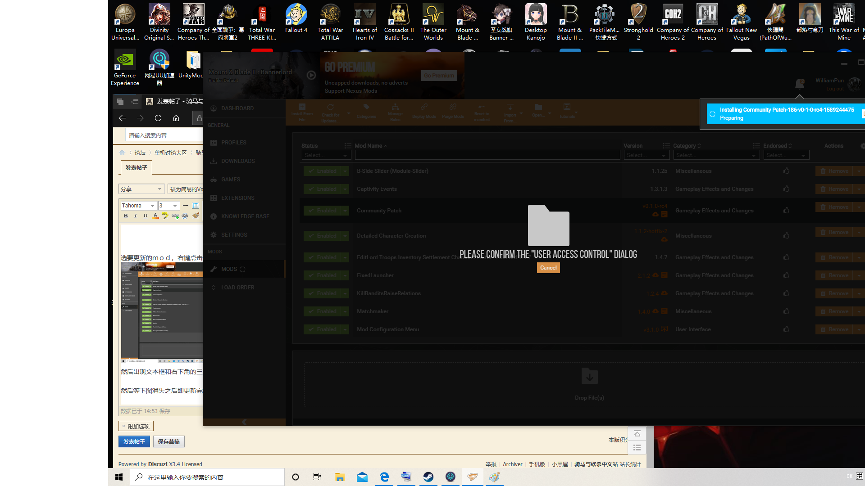Click play icon beside Bannerlord game title
Viewport: 865px width, 486px height.
311,75
